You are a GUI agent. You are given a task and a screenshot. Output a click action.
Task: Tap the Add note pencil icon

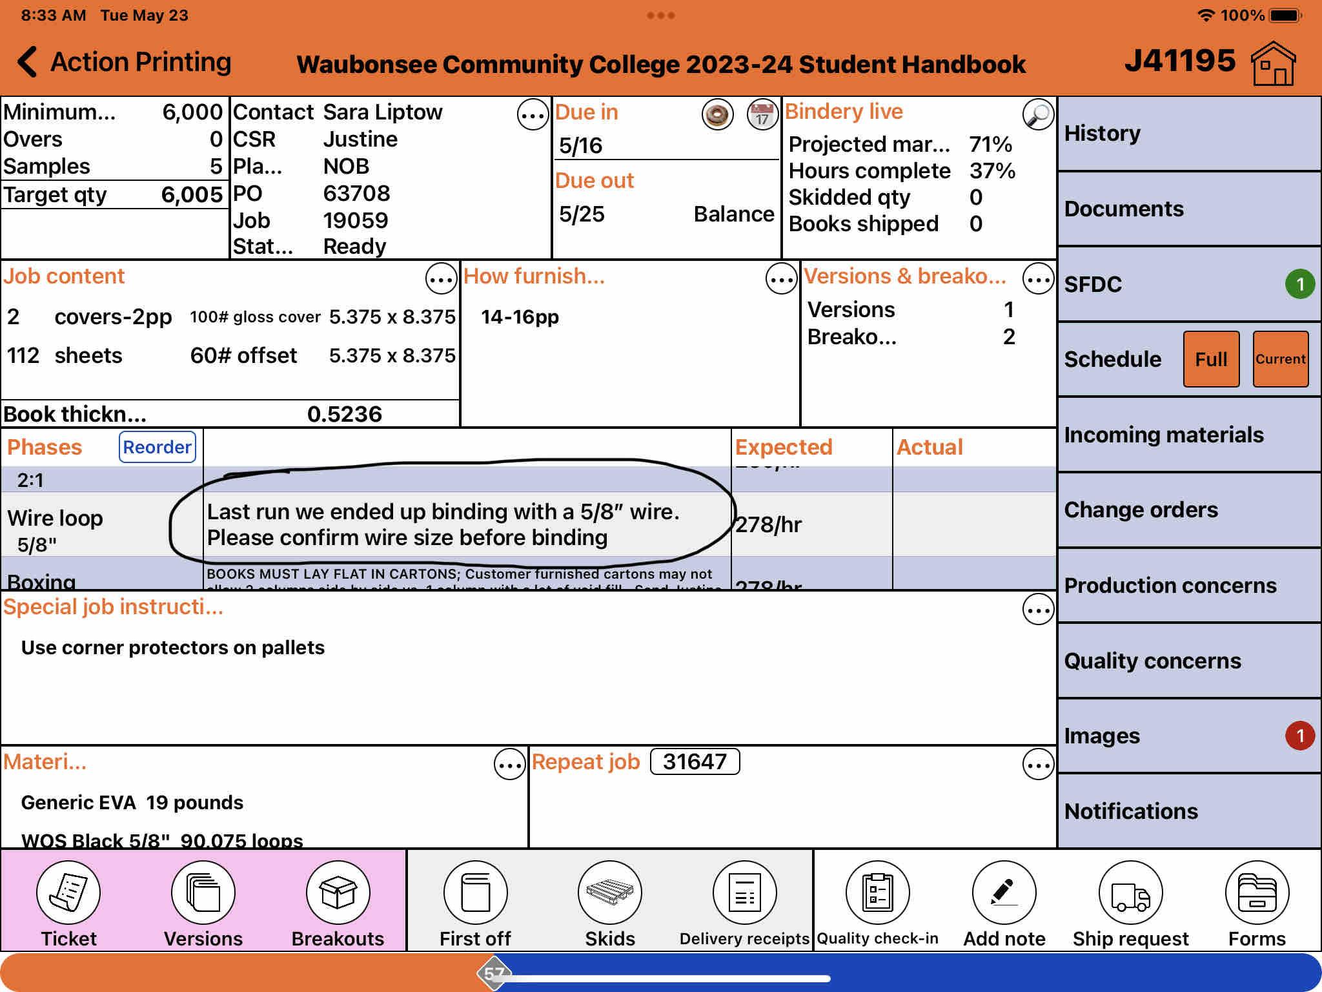click(1004, 893)
